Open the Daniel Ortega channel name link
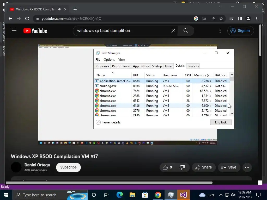Image resolution: width=267 pixels, height=200 pixels. click(37, 165)
